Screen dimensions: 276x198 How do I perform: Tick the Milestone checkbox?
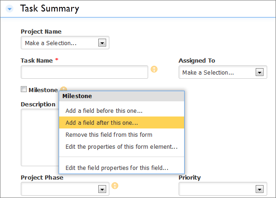coord(24,89)
